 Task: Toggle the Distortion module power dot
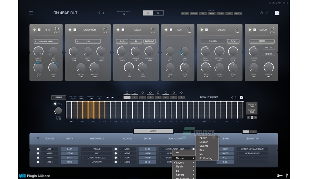click(x=70, y=30)
